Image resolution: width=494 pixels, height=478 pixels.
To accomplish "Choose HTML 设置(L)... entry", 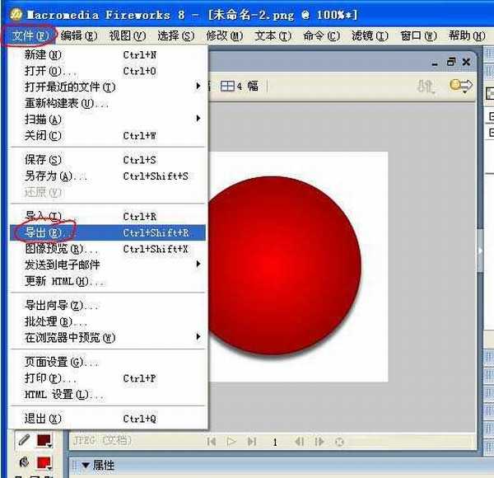I will 108,394.
